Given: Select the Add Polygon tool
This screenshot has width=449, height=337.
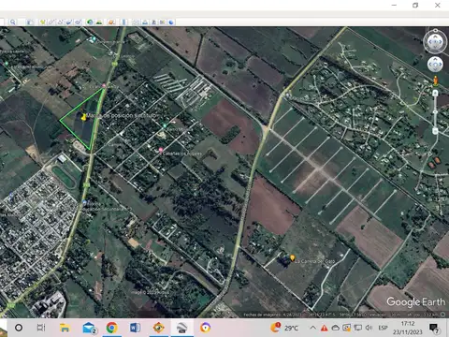Looking at the screenshot, I should tap(51, 22).
